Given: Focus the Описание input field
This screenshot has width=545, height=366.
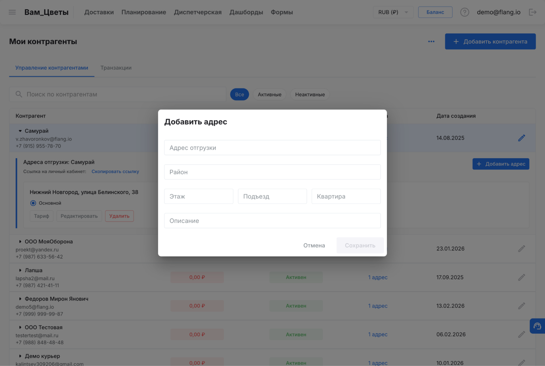Looking at the screenshot, I should [x=272, y=220].
